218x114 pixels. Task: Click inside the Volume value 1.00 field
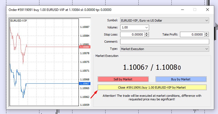click(132, 28)
